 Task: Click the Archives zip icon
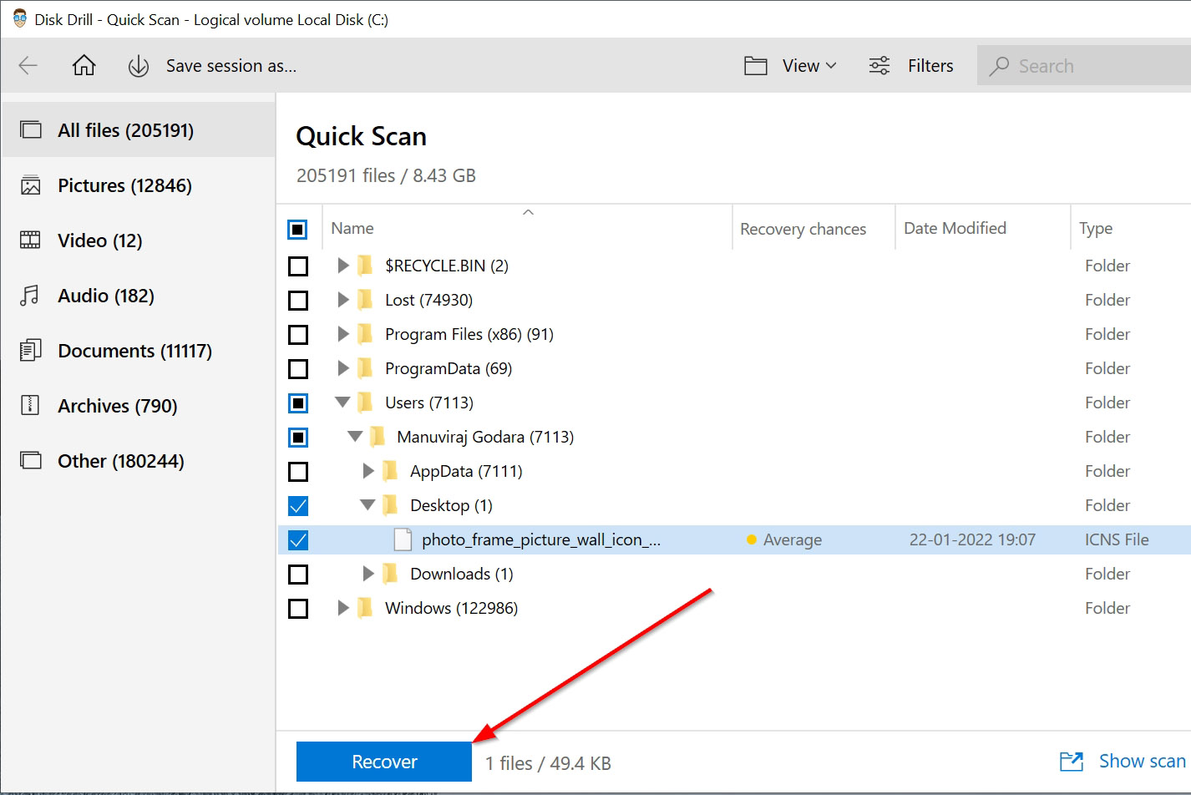click(30, 406)
